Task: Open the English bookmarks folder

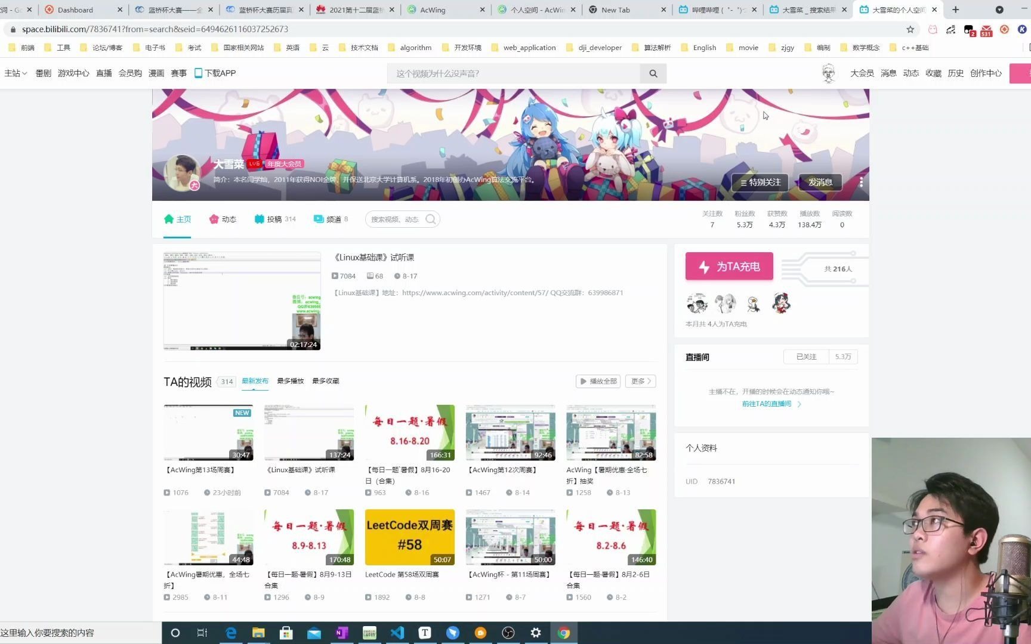Action: (699, 48)
